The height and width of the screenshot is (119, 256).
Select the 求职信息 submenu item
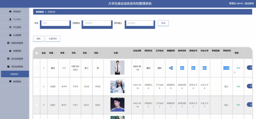click(14, 74)
